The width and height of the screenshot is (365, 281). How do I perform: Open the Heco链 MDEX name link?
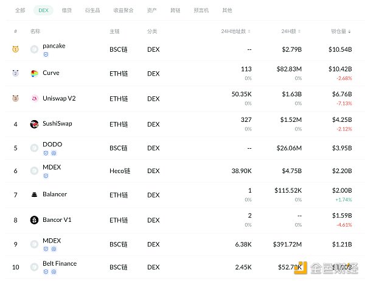(x=52, y=167)
